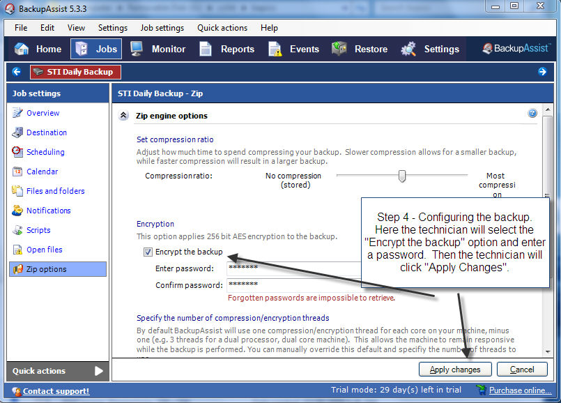561x403 pixels.
Task: Collapse the Zip engine options section
Action: [123, 116]
